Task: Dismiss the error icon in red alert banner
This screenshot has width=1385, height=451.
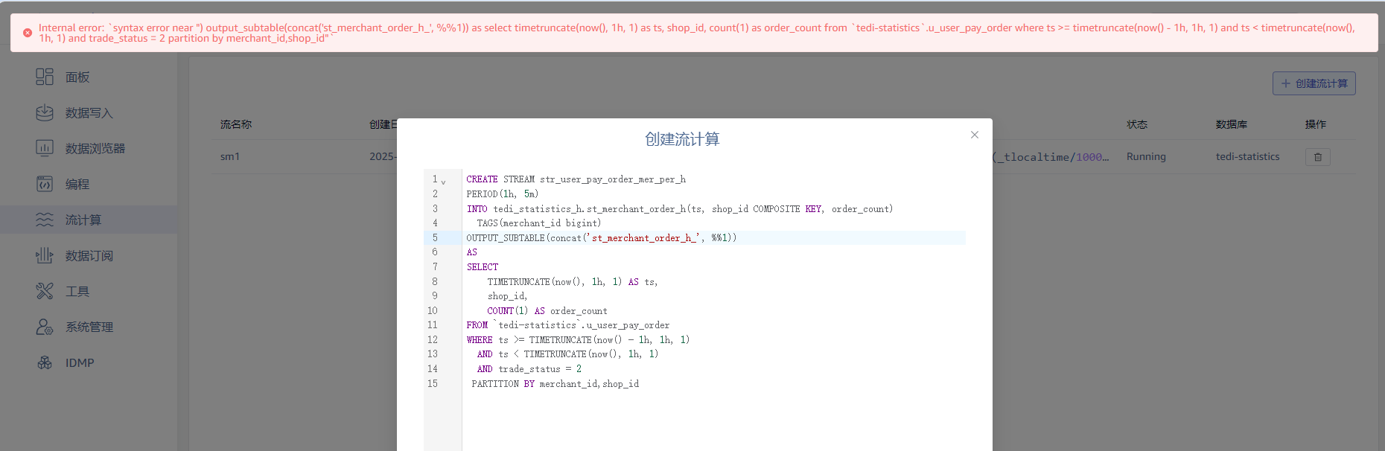Action: (x=28, y=33)
